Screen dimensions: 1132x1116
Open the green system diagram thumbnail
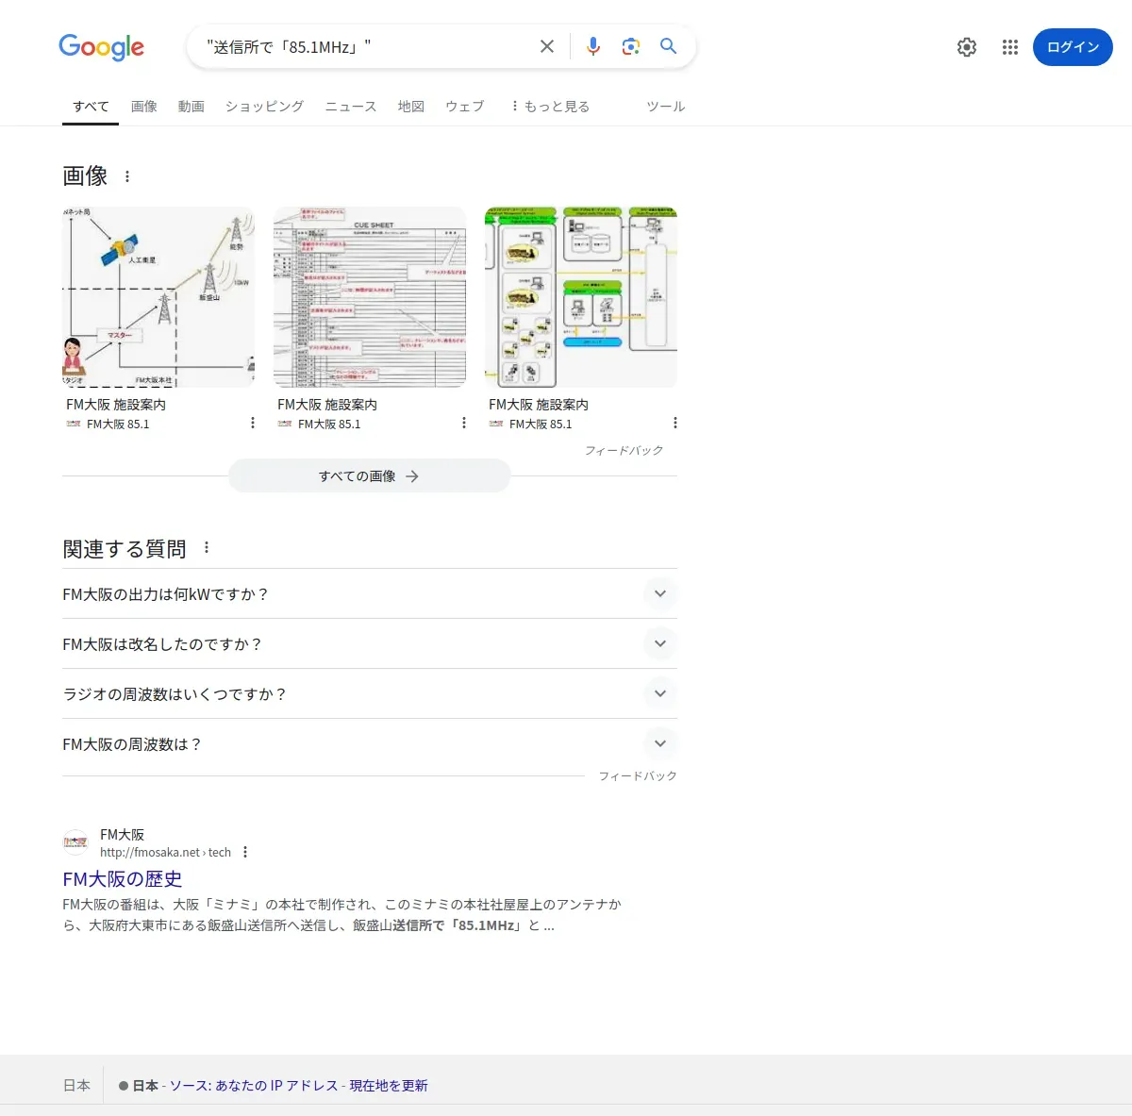point(581,297)
